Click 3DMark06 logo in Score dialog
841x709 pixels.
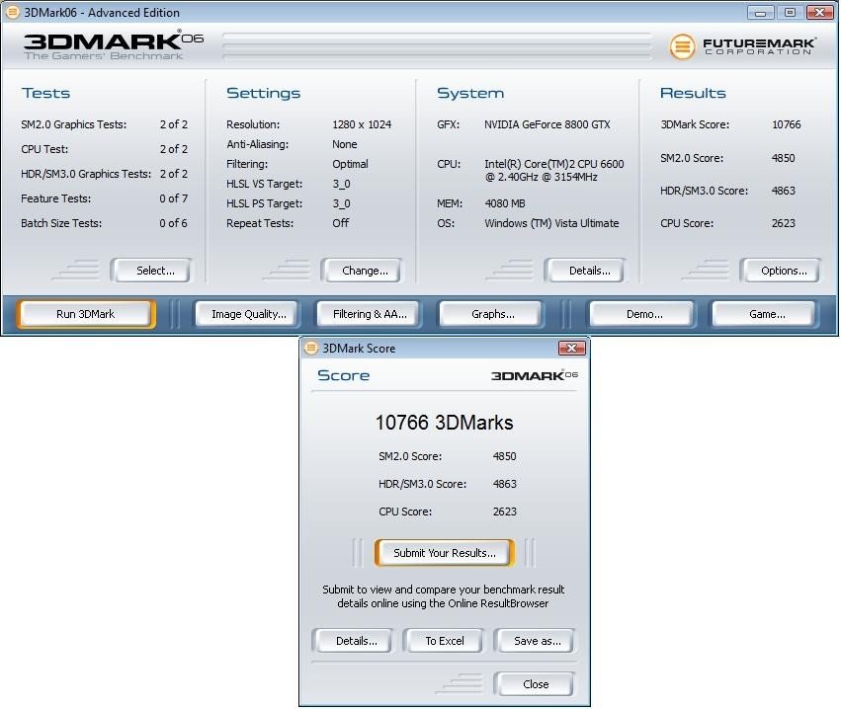point(535,375)
